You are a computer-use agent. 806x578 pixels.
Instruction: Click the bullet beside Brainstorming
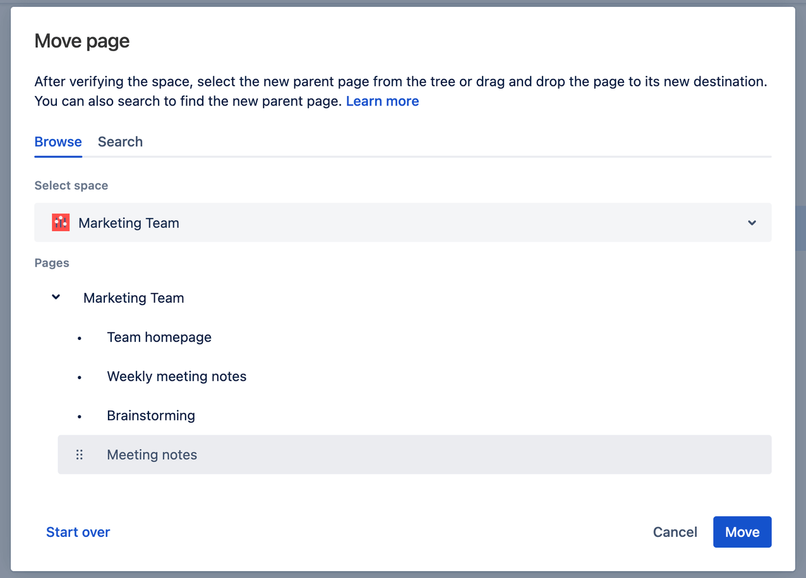click(x=79, y=416)
